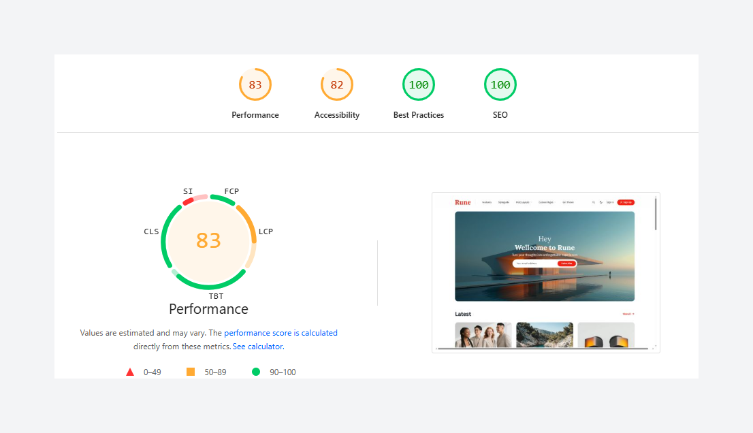Click the red SI arc segment of the gauge

188,201
